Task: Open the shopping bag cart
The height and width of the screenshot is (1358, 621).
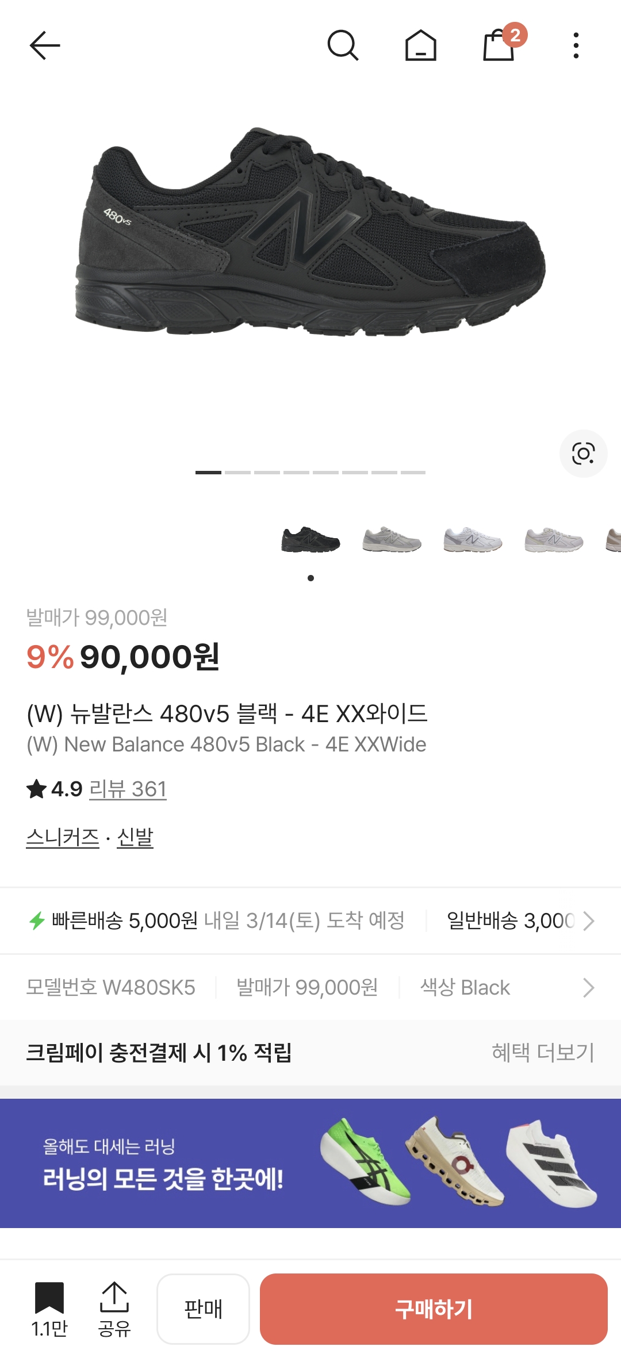Action: pyautogui.click(x=499, y=45)
